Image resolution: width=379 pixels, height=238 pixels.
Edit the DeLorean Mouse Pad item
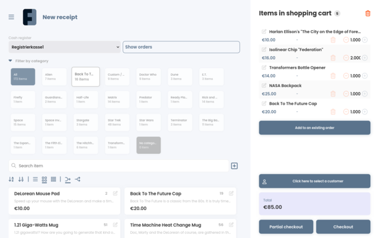coord(115,194)
